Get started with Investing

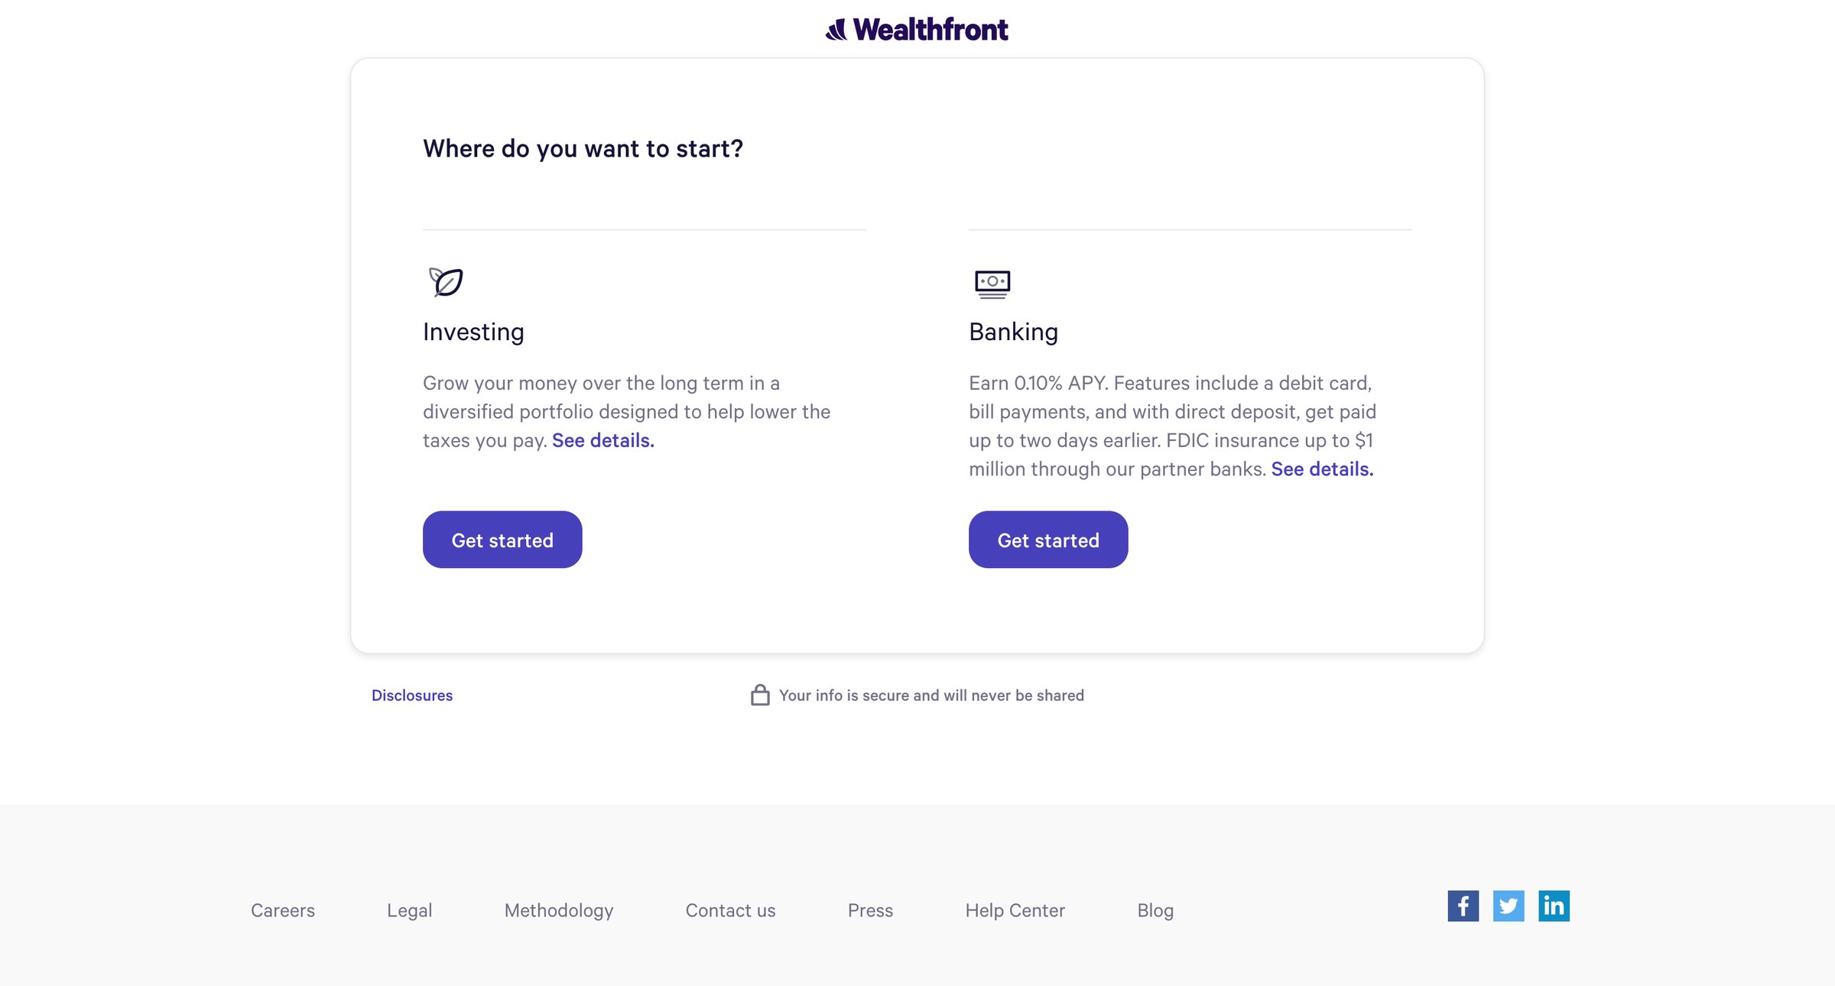pyautogui.click(x=502, y=540)
